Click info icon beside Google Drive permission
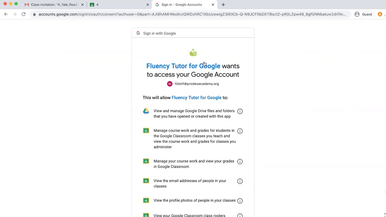 click(240, 111)
